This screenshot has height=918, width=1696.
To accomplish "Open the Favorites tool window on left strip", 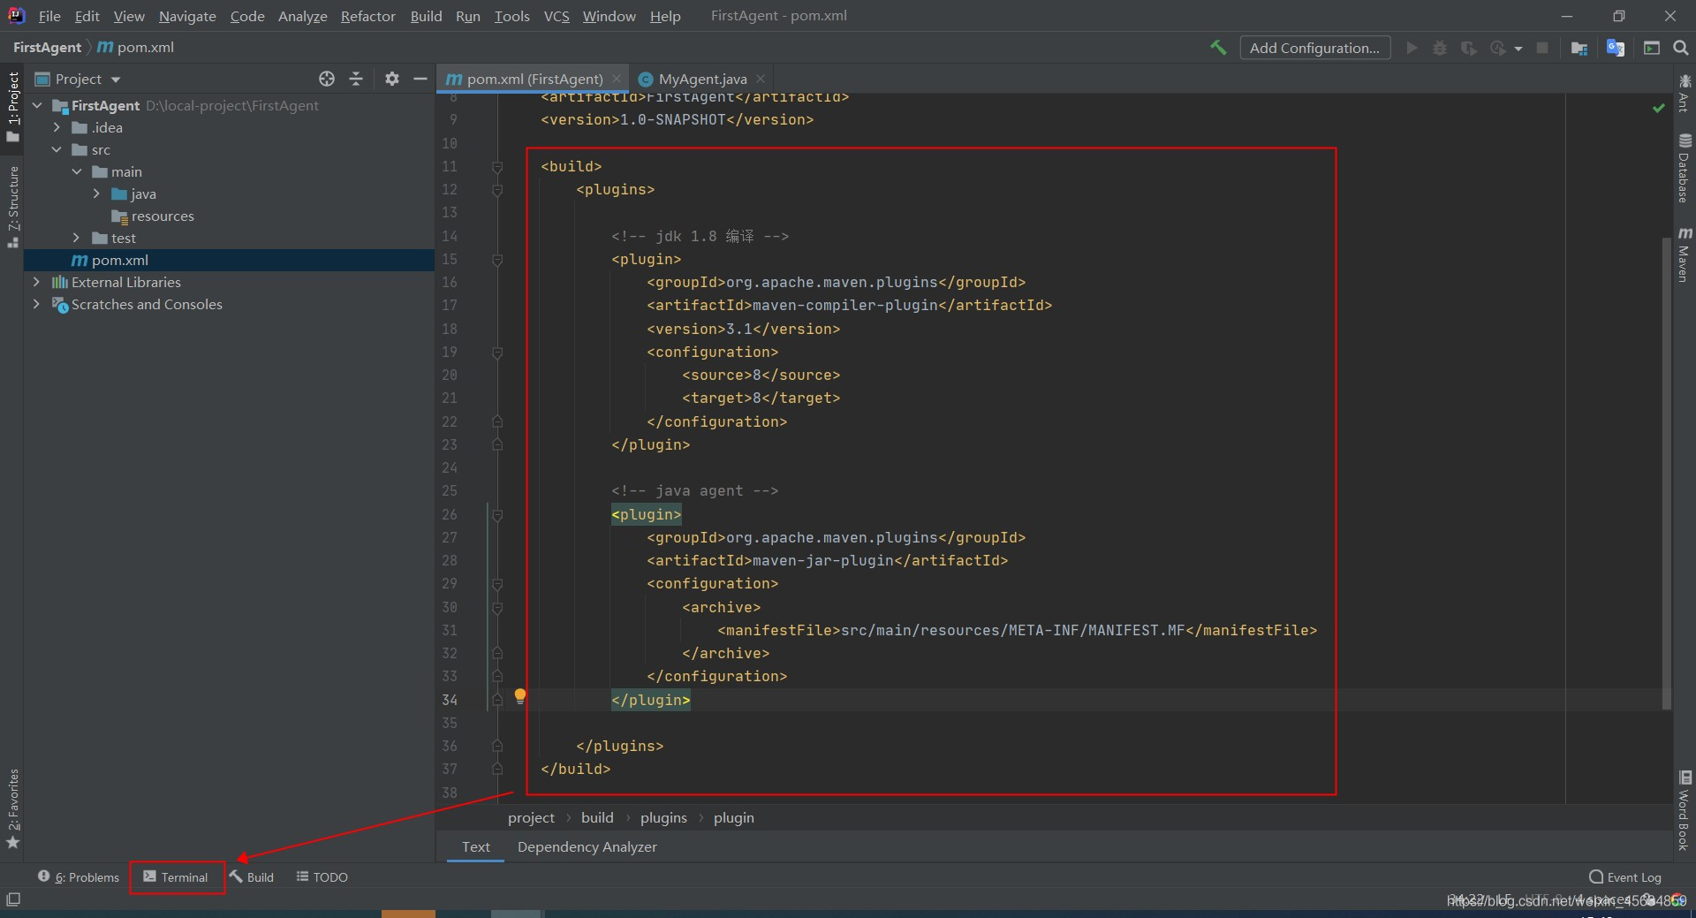I will (x=12, y=808).
